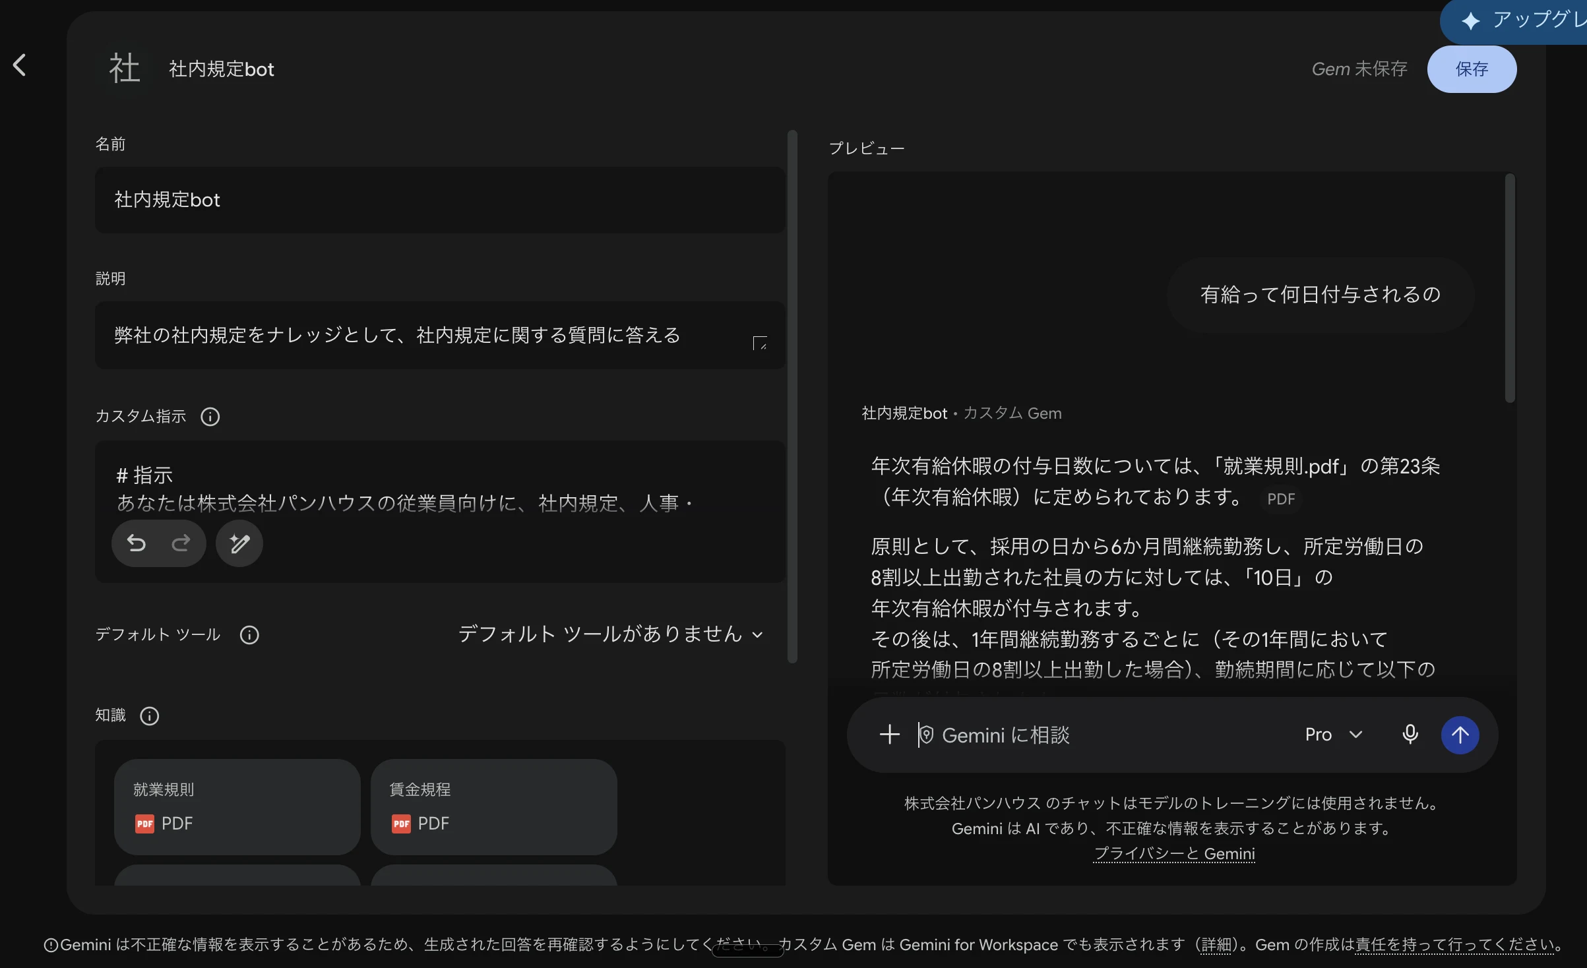Screen dimensions: 1587x968
Task: Open the 詳細 details link in footer
Action: (1217, 945)
